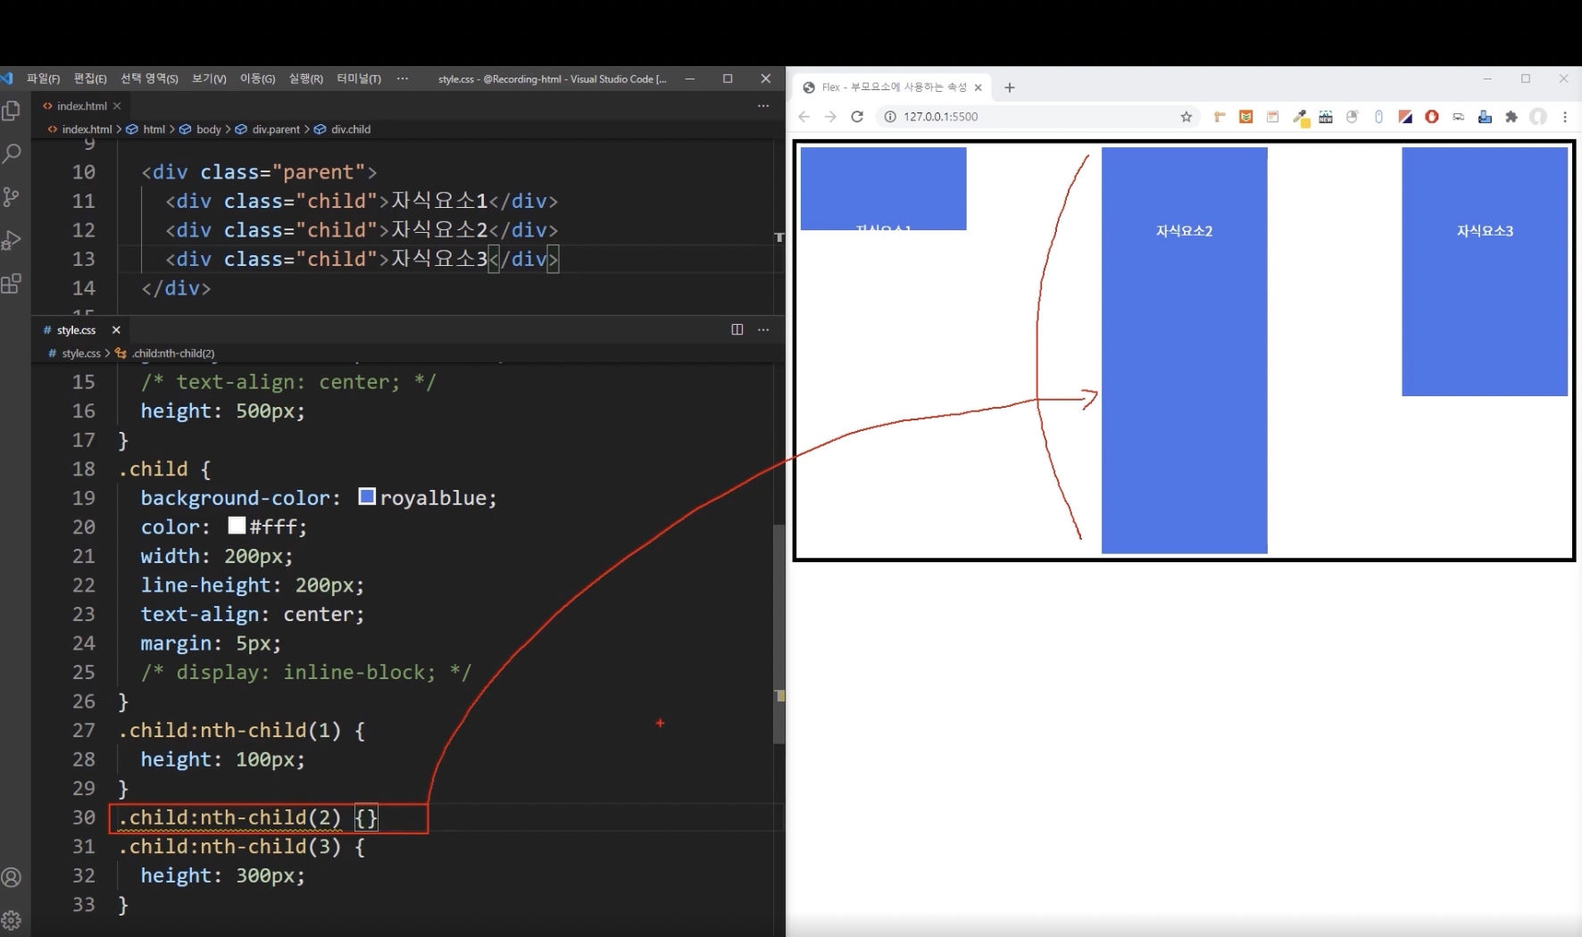Click the blue stamp extension icon
This screenshot has width=1582, height=937.
click(1485, 117)
